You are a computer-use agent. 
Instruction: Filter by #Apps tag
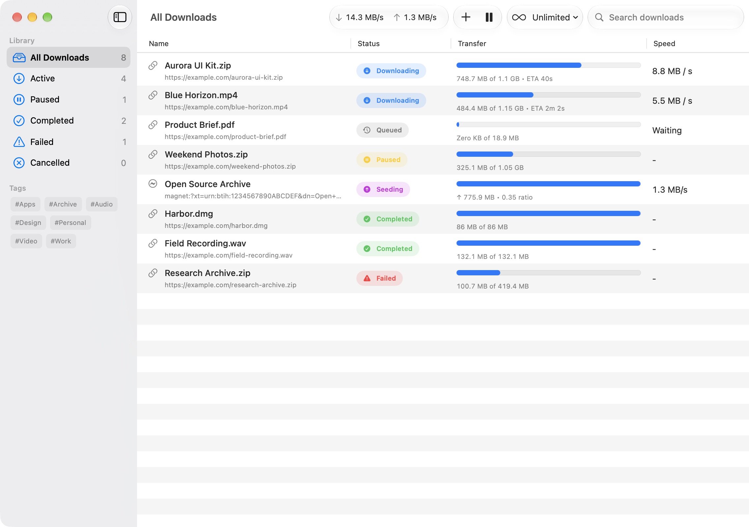coord(25,204)
